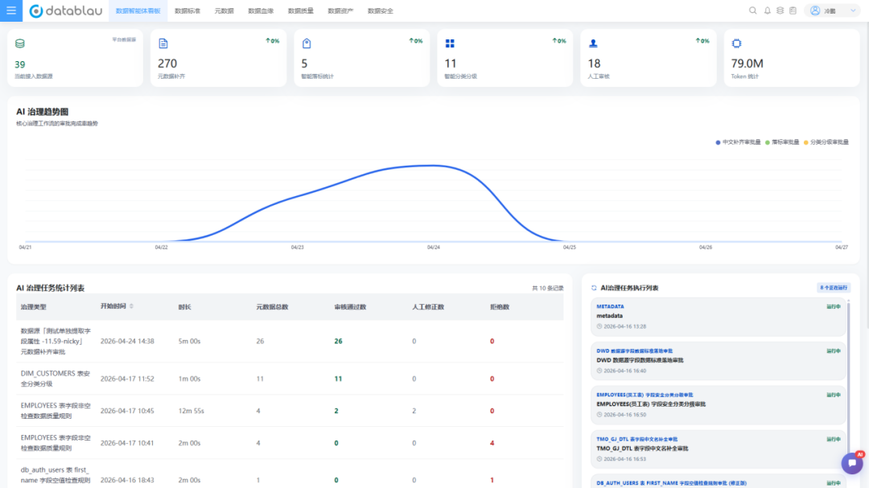Open the AI chat bubble floating button

point(851,463)
